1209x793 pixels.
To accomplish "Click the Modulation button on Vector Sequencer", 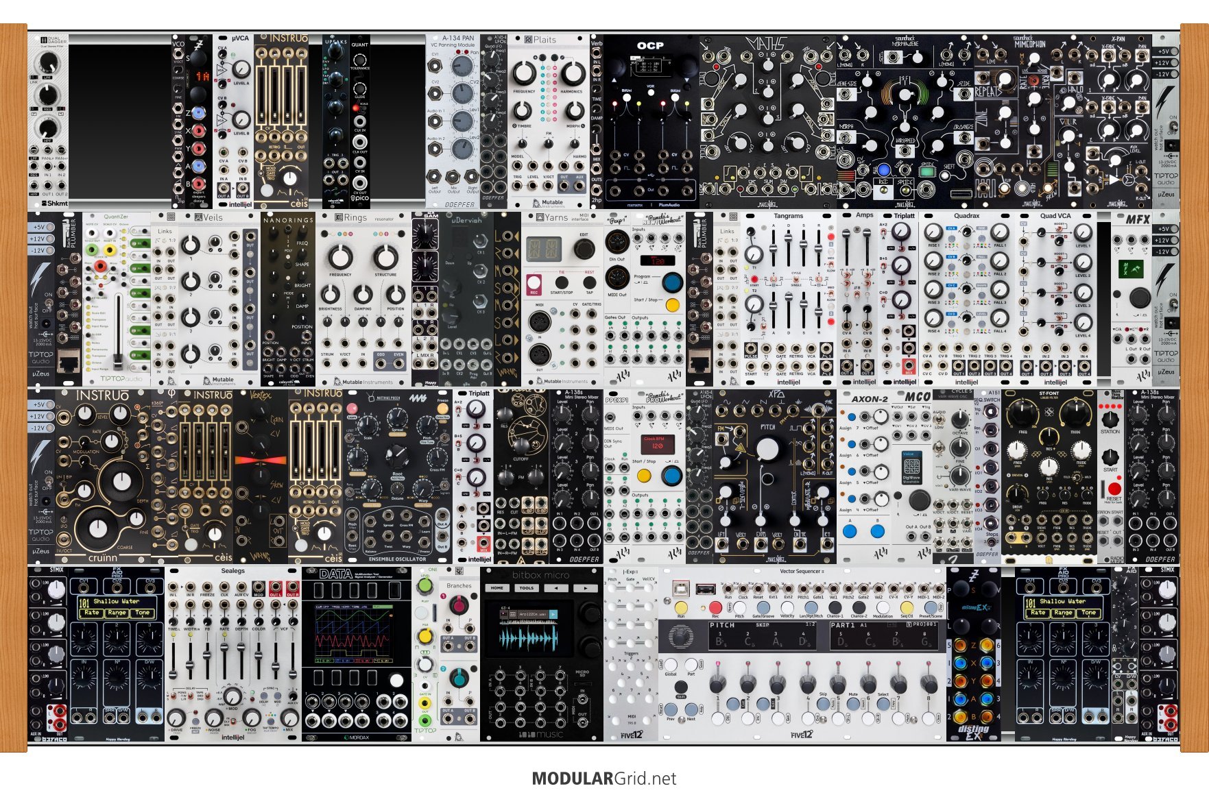I will click(883, 607).
